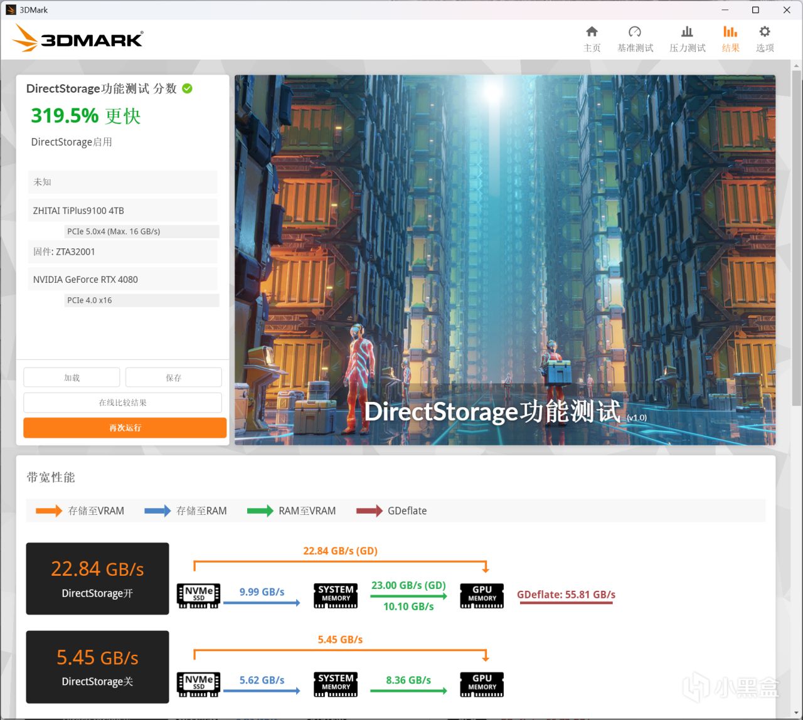Minimize the 3DMark window
This screenshot has height=720, width=803.
725,10
